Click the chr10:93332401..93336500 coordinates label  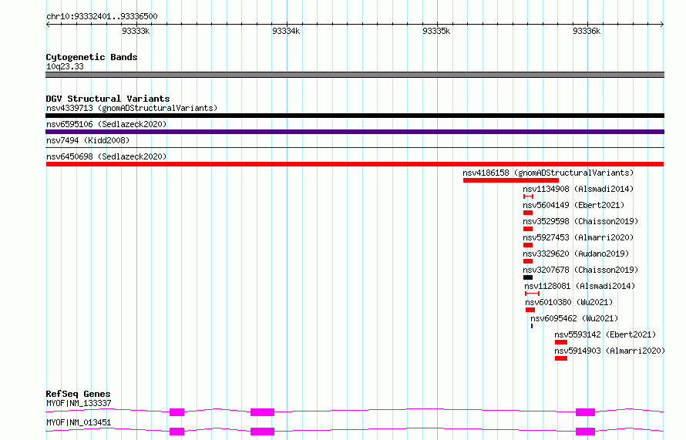(x=102, y=16)
